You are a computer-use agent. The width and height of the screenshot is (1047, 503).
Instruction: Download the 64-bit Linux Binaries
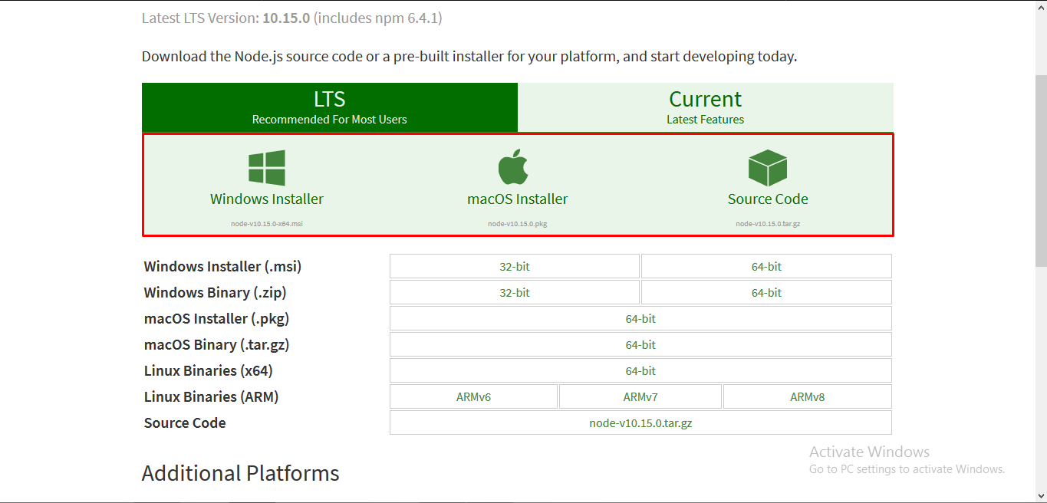(640, 370)
